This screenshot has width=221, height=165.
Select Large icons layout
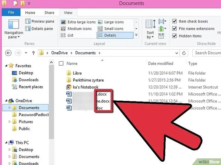coord(110,22)
